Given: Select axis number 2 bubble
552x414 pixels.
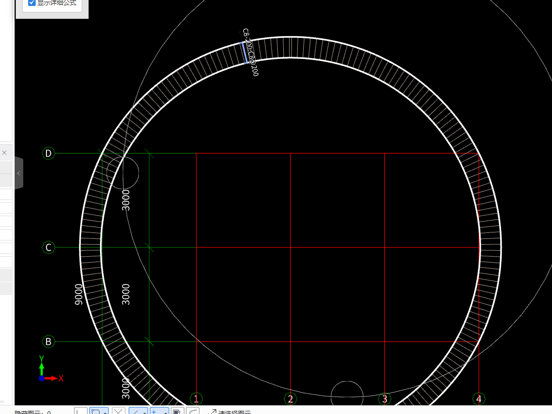Looking at the screenshot, I should (x=290, y=399).
